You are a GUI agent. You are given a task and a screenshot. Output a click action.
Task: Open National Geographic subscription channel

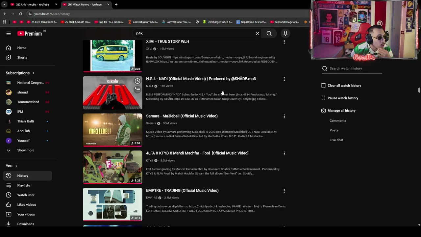point(28,83)
